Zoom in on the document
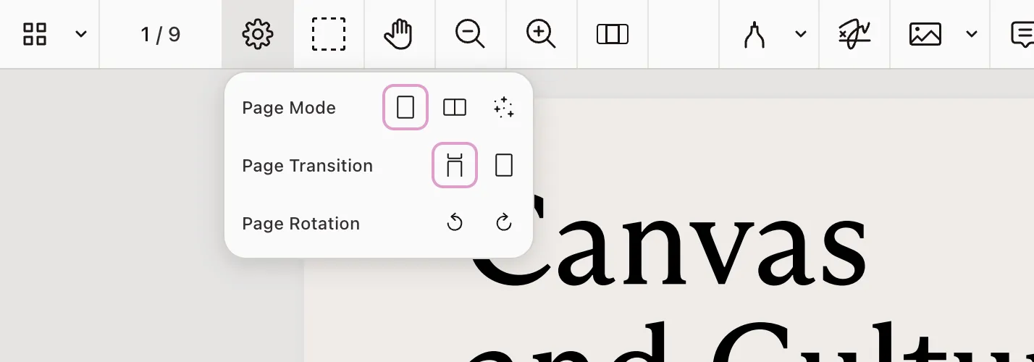 pos(541,34)
